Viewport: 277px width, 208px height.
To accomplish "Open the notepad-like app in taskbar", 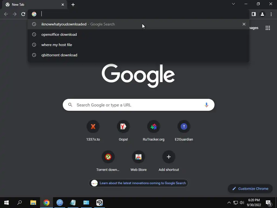I will click(x=73, y=203).
